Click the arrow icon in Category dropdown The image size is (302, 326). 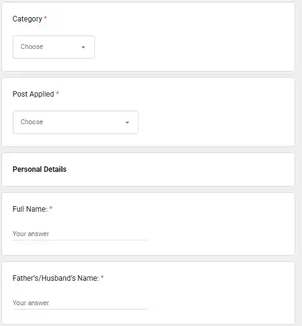pyautogui.click(x=83, y=47)
